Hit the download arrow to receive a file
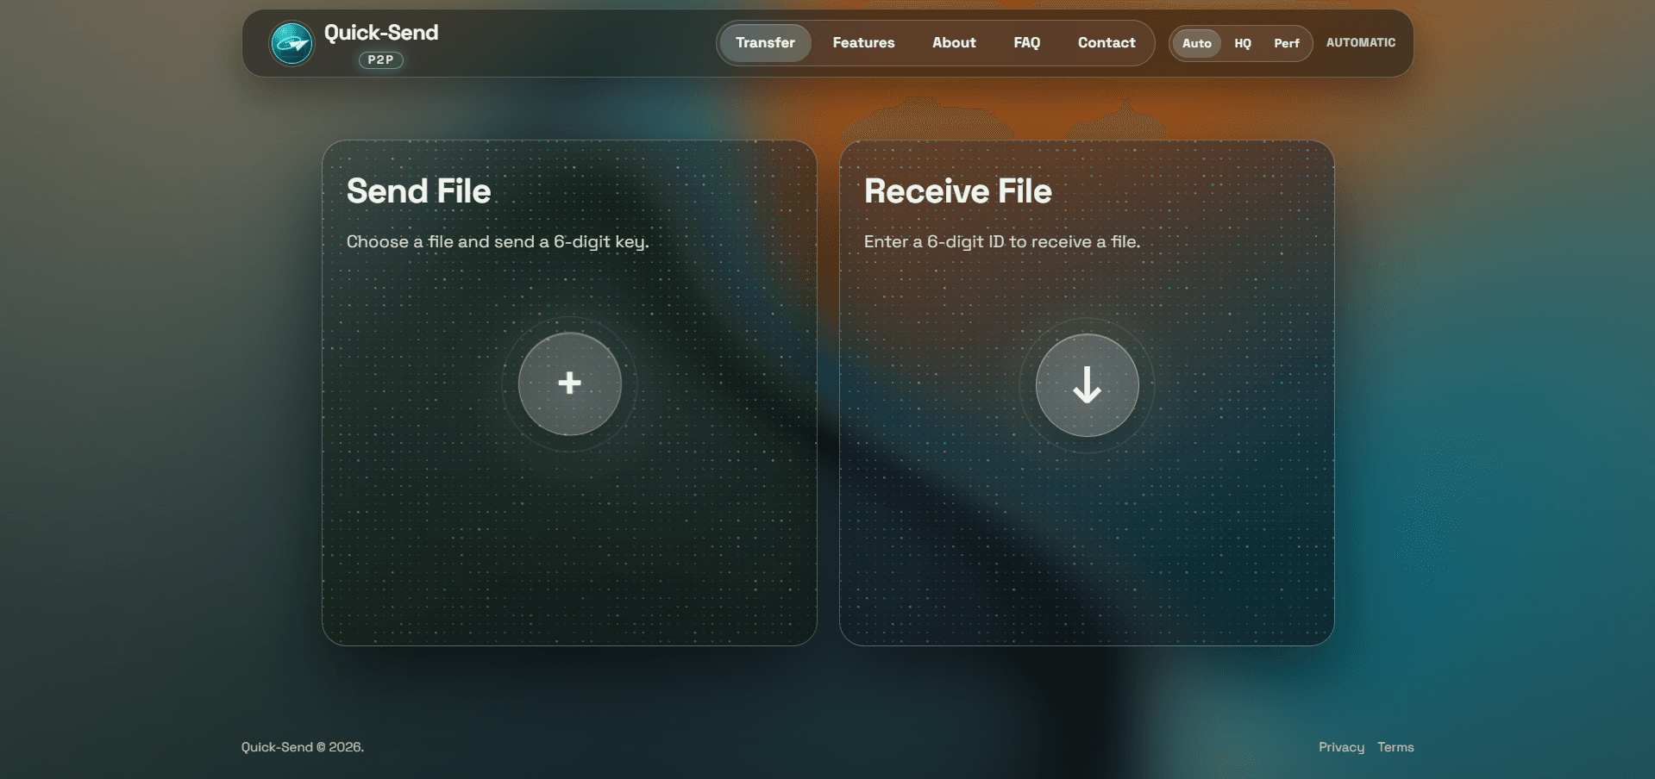The image size is (1655, 779). click(x=1087, y=385)
